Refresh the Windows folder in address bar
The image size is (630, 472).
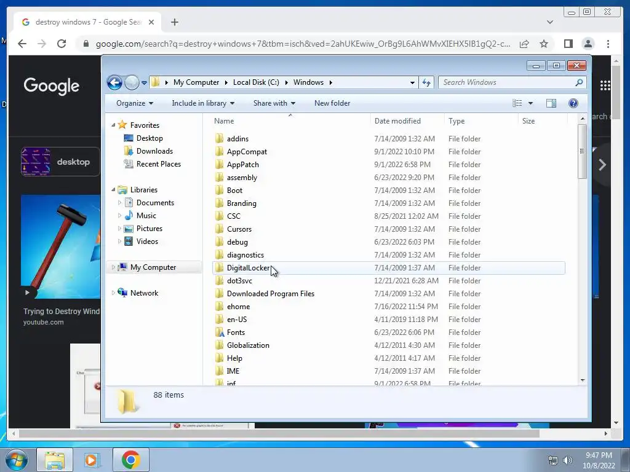click(426, 83)
